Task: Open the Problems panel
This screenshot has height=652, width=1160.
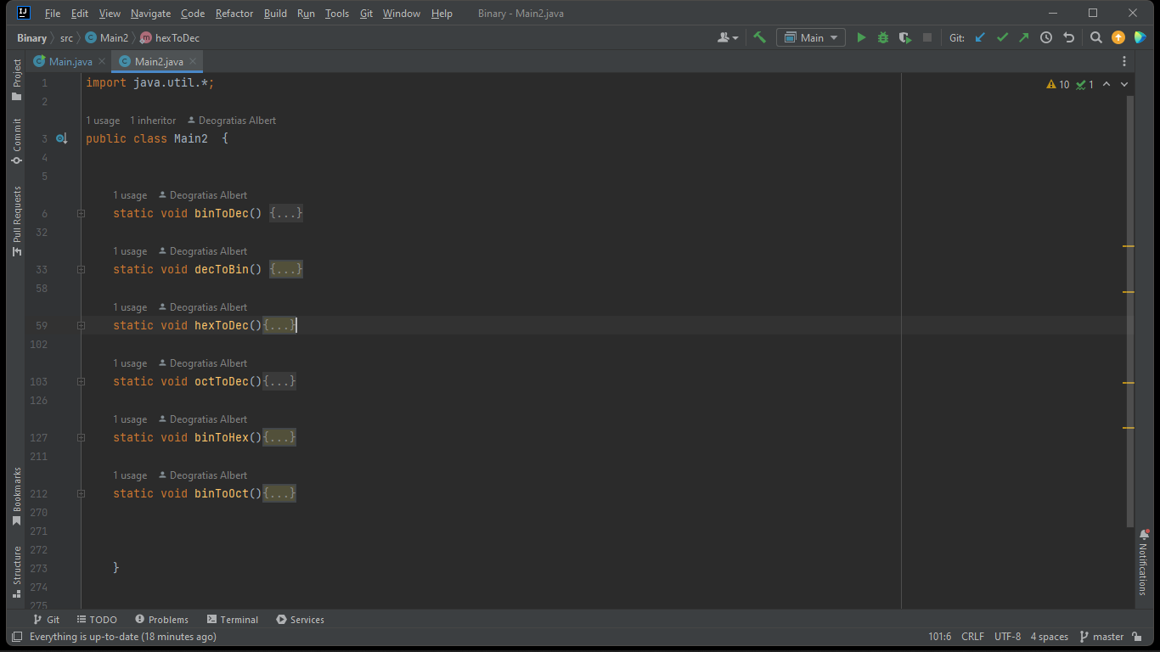Action: (161, 619)
